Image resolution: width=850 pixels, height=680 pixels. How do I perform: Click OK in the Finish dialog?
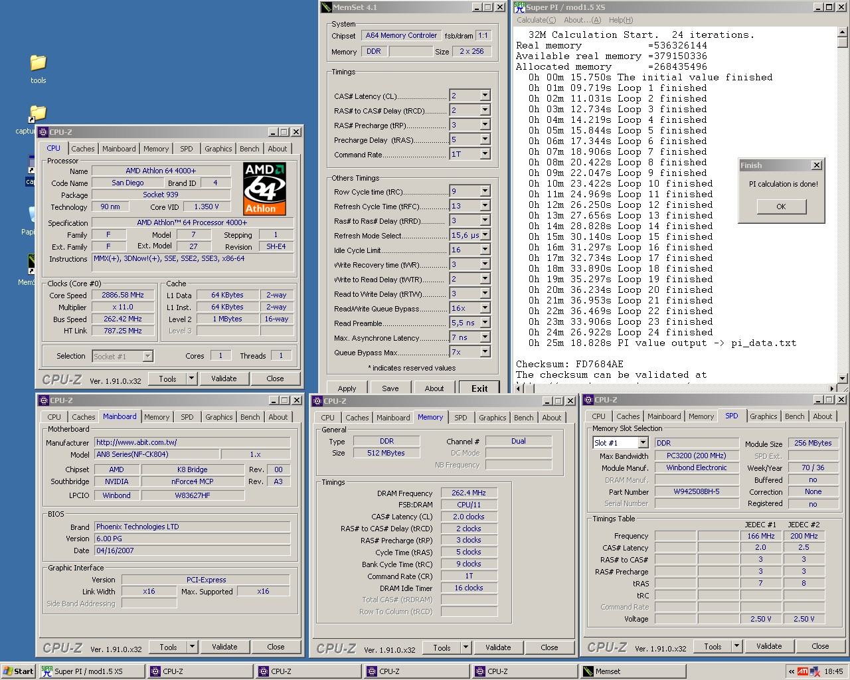(x=781, y=207)
